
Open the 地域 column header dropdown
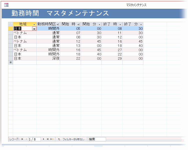coord(34,25)
